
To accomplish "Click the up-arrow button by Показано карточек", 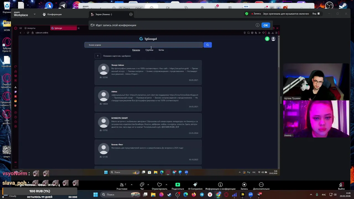I will 98,56.
